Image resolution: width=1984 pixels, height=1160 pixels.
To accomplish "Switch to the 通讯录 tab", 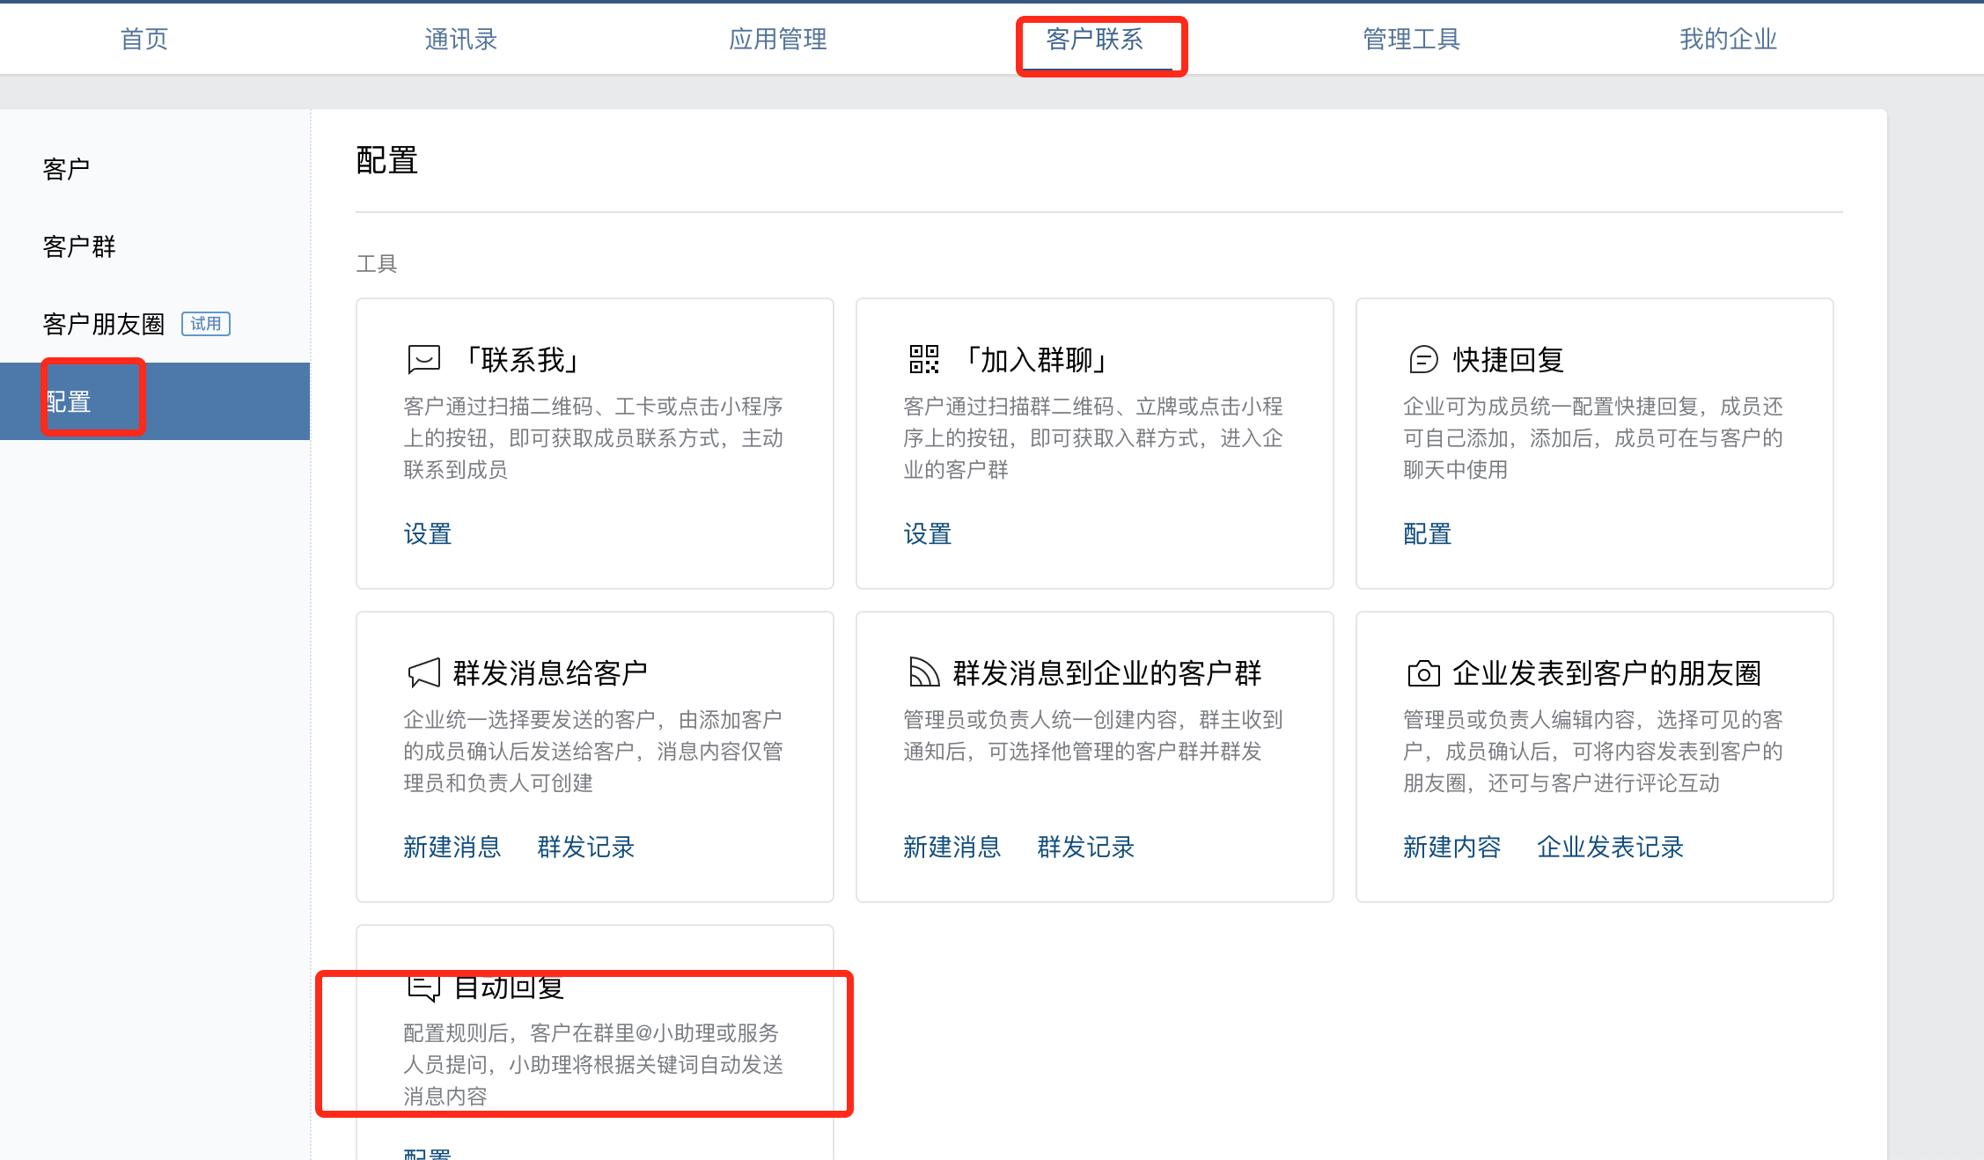I will pos(461,39).
